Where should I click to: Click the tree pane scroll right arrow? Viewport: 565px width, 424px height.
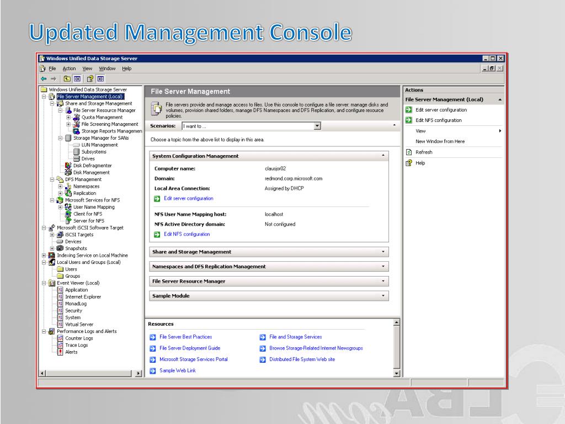pos(138,374)
